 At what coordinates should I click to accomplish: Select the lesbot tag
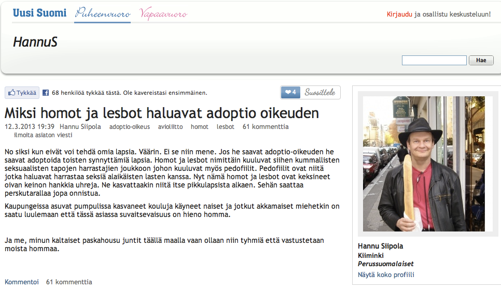226,127
